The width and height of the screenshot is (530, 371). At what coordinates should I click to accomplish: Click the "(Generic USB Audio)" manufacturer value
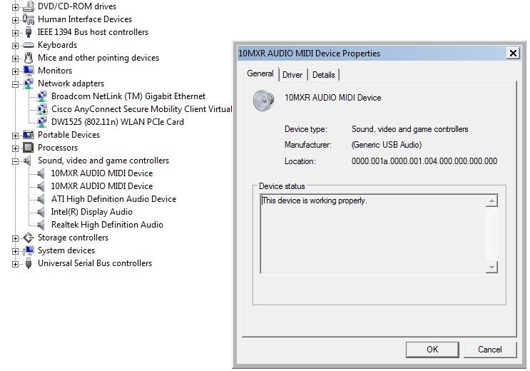click(387, 145)
